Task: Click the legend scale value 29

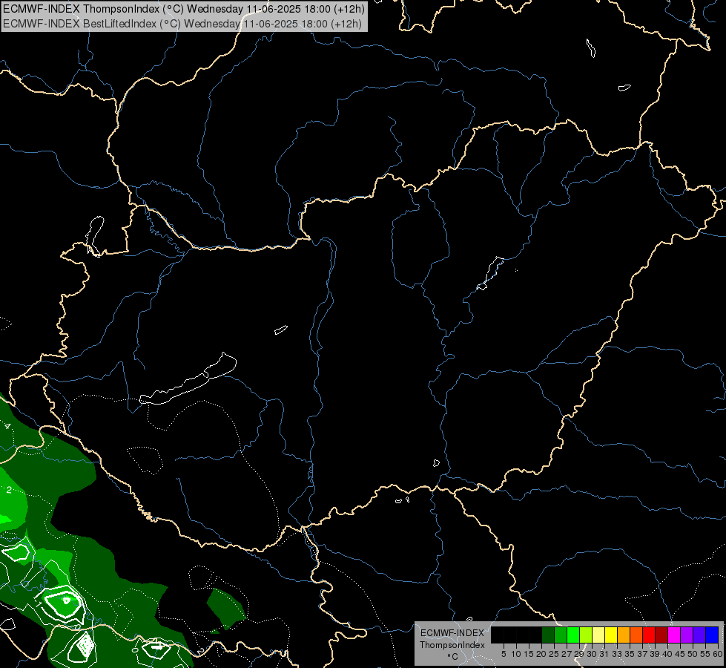Action: 579,654
